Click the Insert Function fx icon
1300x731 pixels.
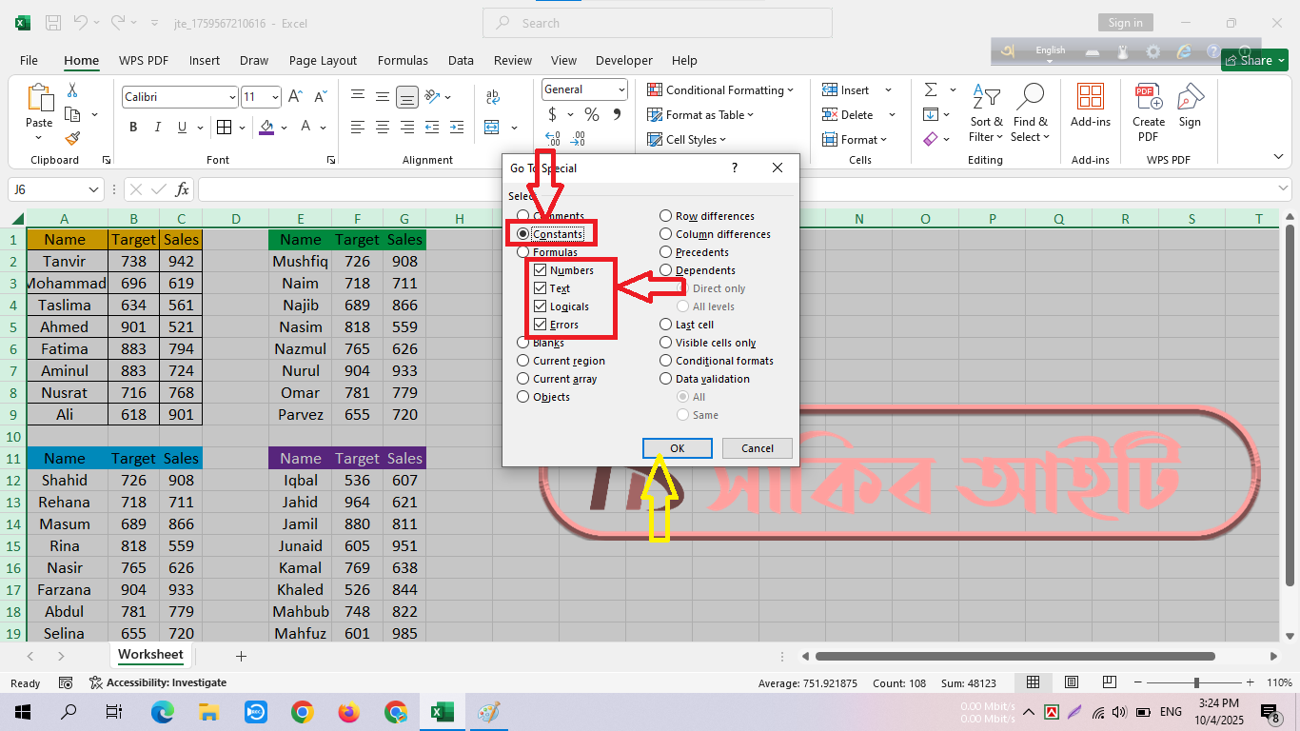(x=182, y=189)
